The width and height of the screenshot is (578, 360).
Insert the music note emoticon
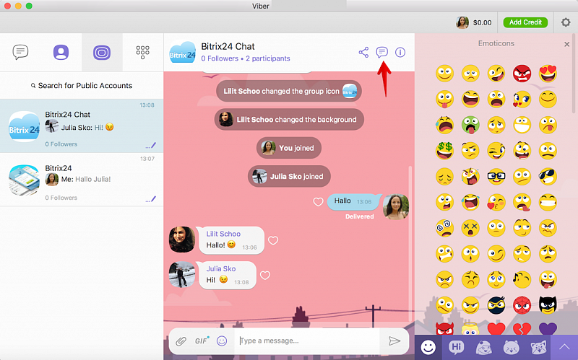[x=522, y=280]
